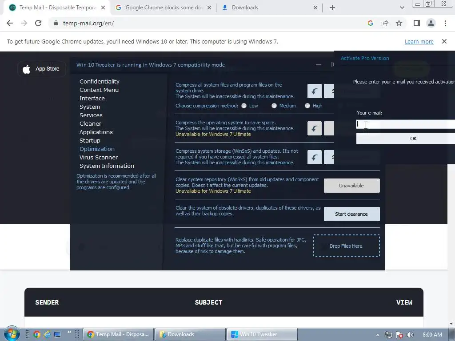Open the Chrome profile menu
The width and height of the screenshot is (455, 341).
431,23
